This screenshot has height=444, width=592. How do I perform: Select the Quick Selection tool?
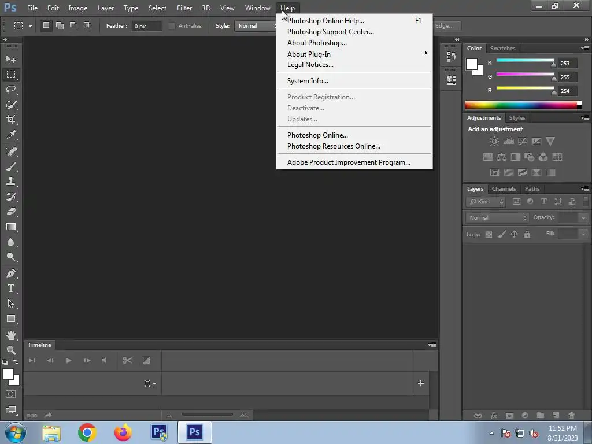tap(11, 105)
